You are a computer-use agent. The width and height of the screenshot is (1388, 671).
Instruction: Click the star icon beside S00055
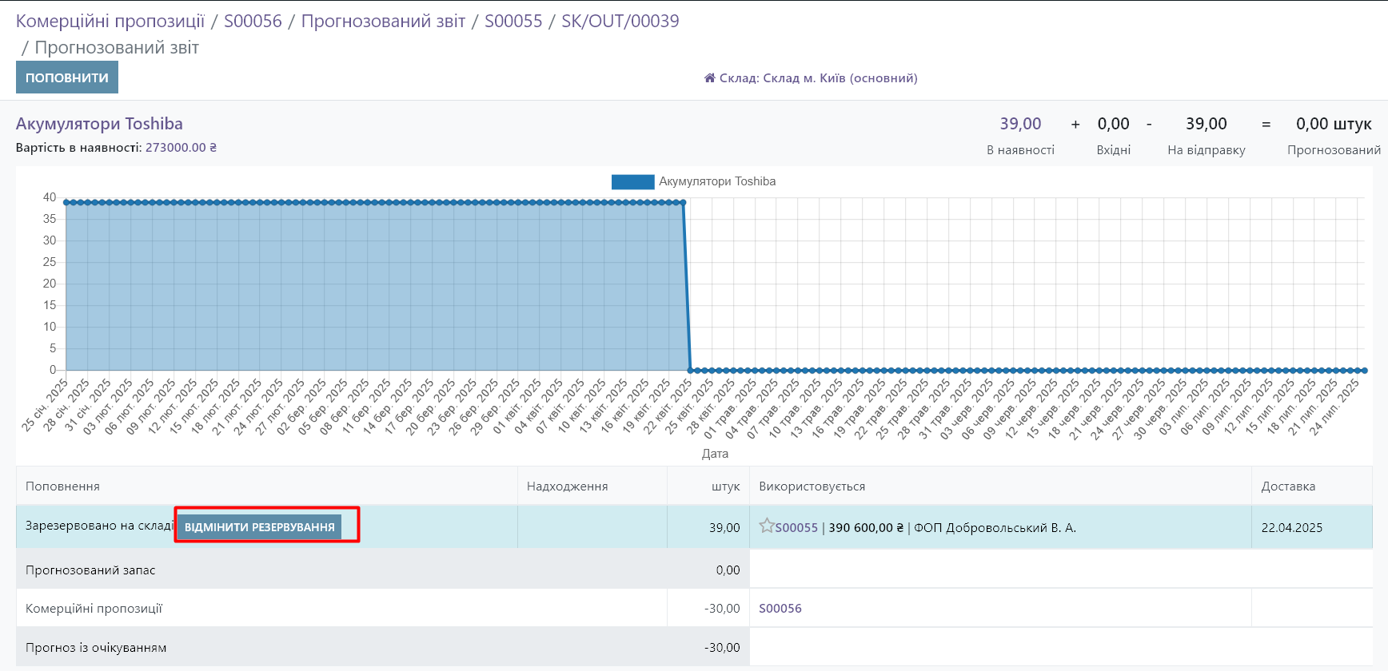(766, 526)
